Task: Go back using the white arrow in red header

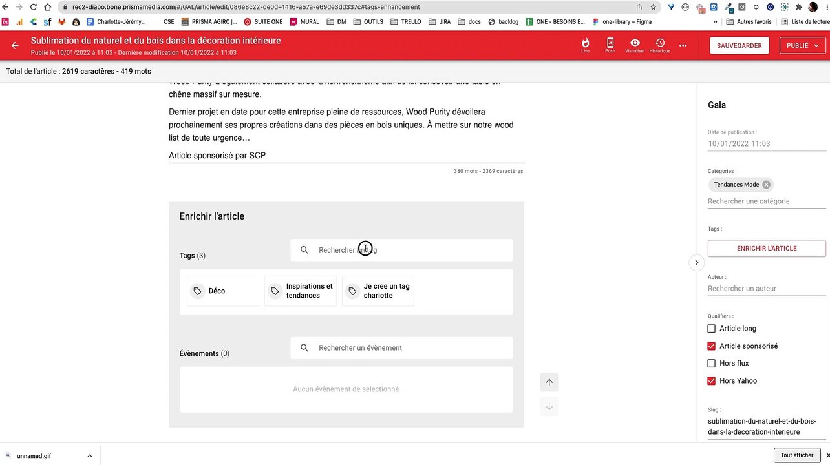Action: point(15,45)
